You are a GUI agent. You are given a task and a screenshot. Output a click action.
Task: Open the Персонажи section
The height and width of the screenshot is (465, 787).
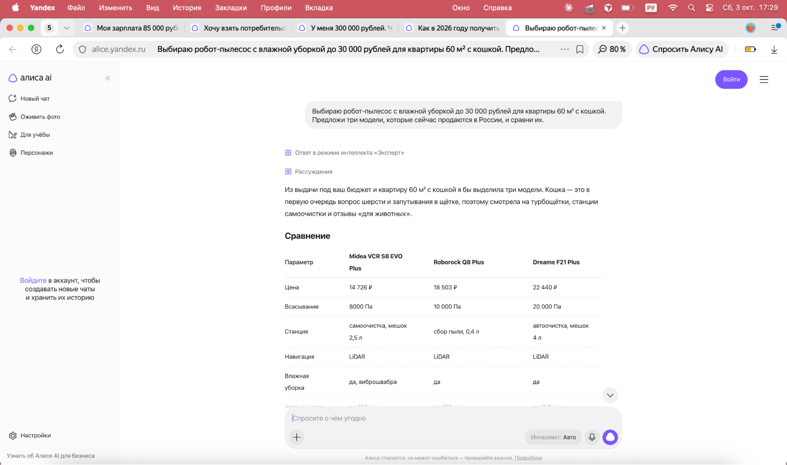point(31,153)
